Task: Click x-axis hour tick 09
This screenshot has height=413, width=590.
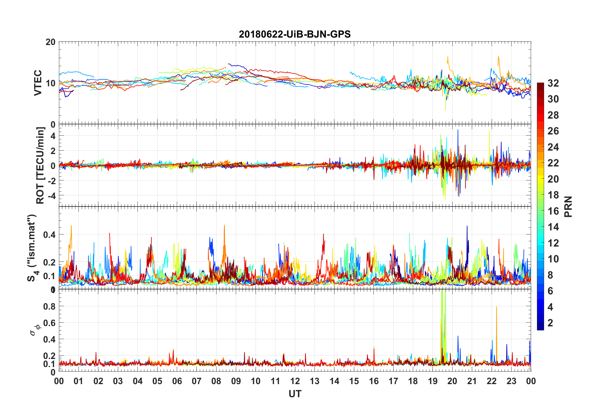Action: (236, 381)
